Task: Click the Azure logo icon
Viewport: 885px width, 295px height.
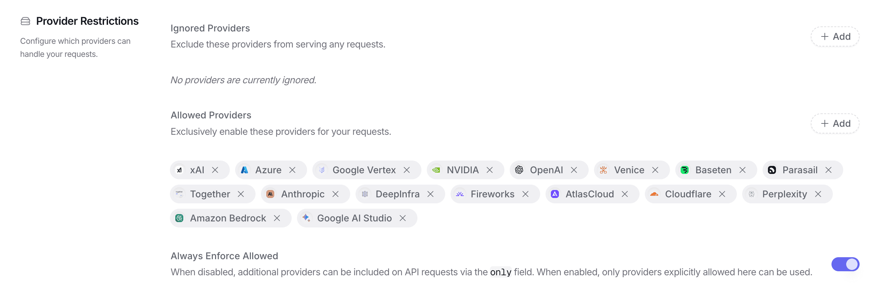Action: click(x=244, y=170)
